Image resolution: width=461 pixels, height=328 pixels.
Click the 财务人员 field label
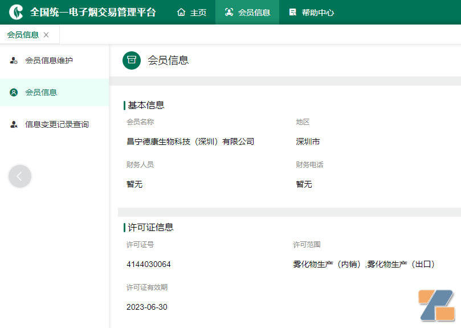tap(140, 165)
